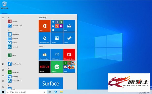Launch the Whiteboard tile
The image size is (152, 94).
[57, 55]
